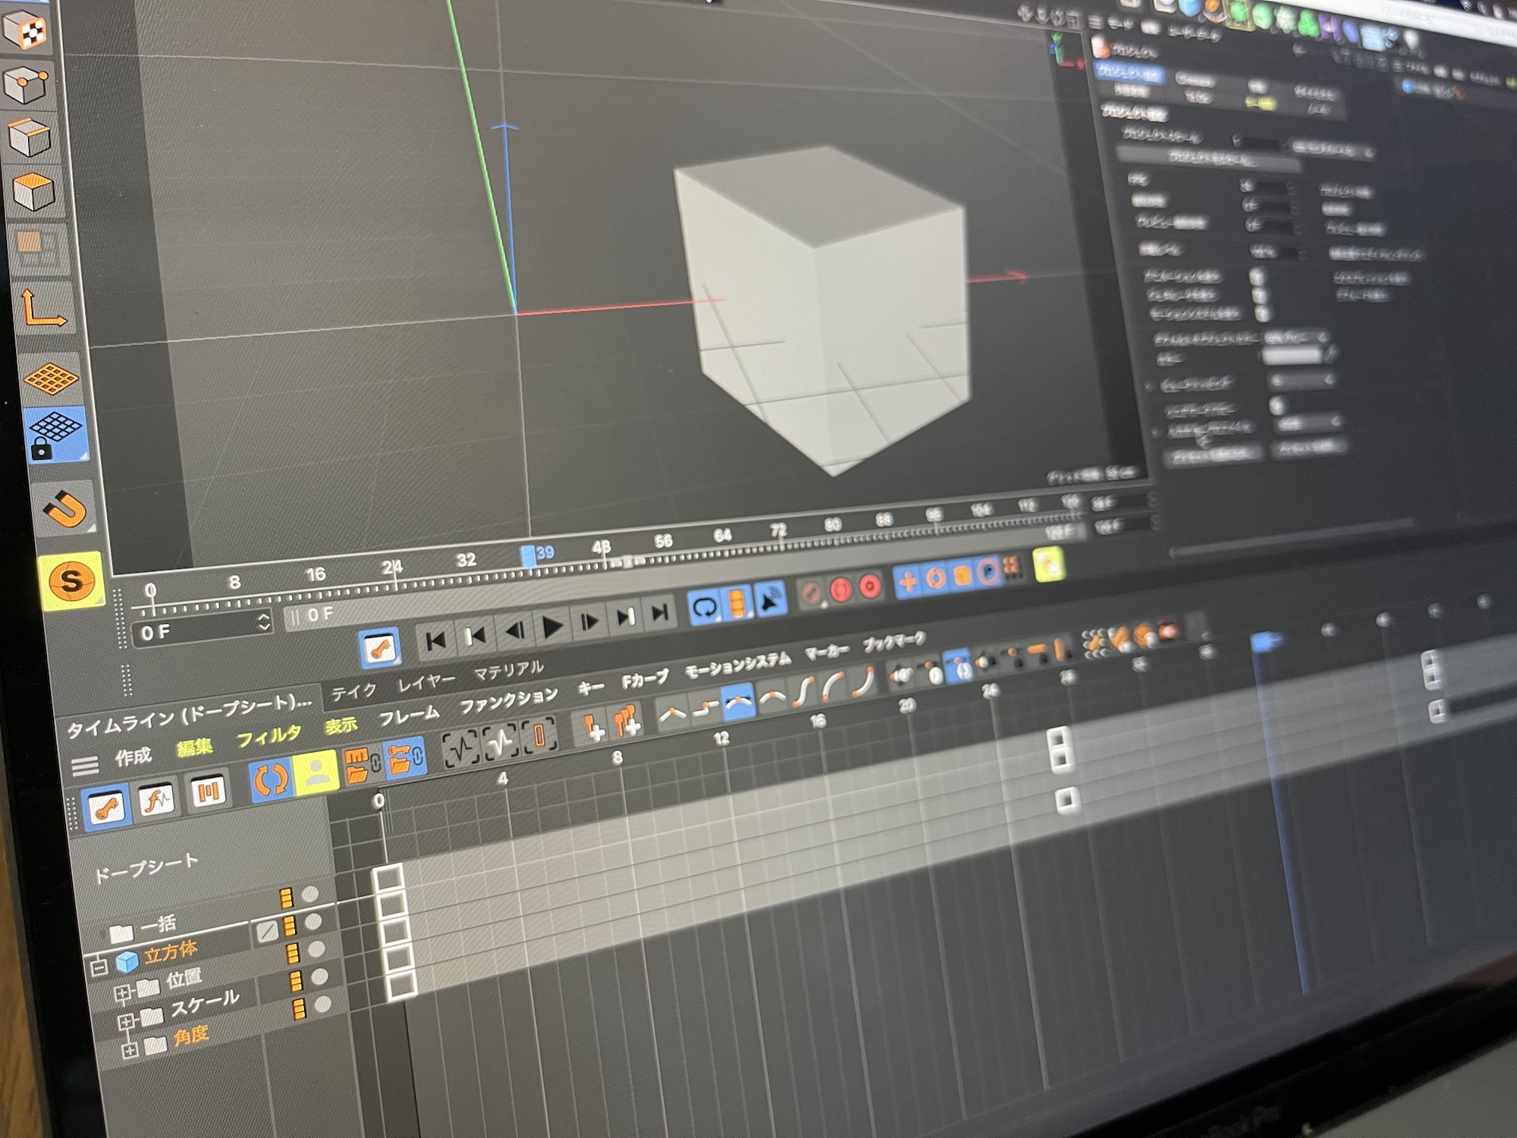The image size is (1517, 1138).
Task: Select the Motion clip mode icon
Action: click(207, 793)
